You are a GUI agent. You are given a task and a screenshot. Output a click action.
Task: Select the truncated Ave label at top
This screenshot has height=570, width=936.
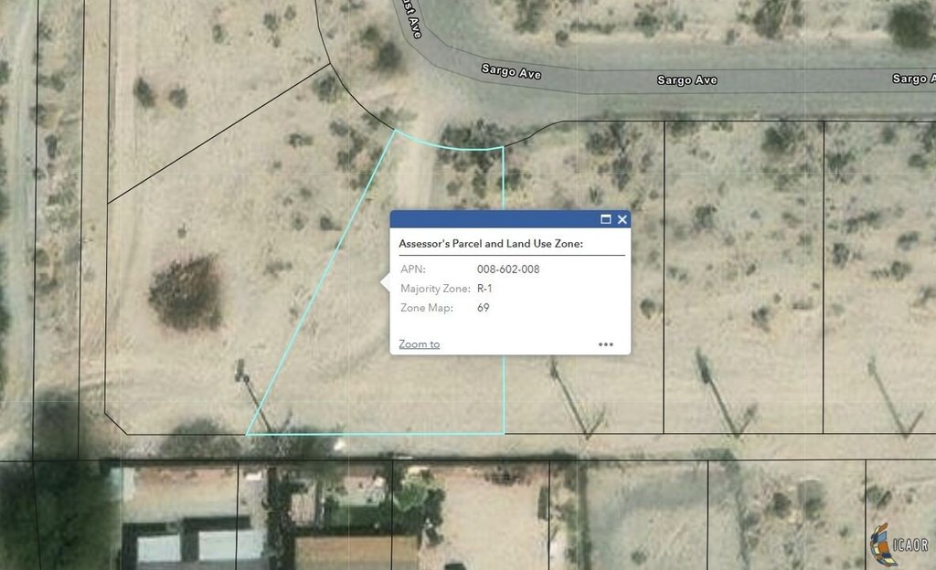[414, 19]
